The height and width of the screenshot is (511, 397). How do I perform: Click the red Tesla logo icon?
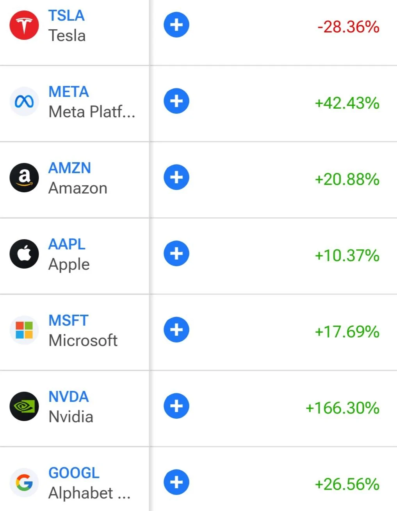tap(24, 25)
